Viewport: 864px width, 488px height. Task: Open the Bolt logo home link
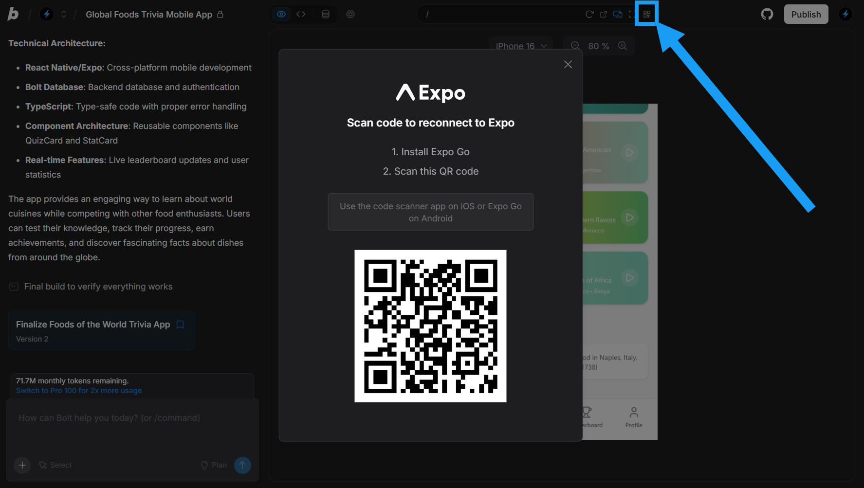click(13, 14)
